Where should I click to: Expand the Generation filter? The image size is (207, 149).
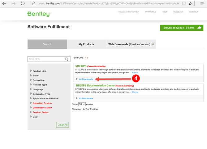pos(37,80)
